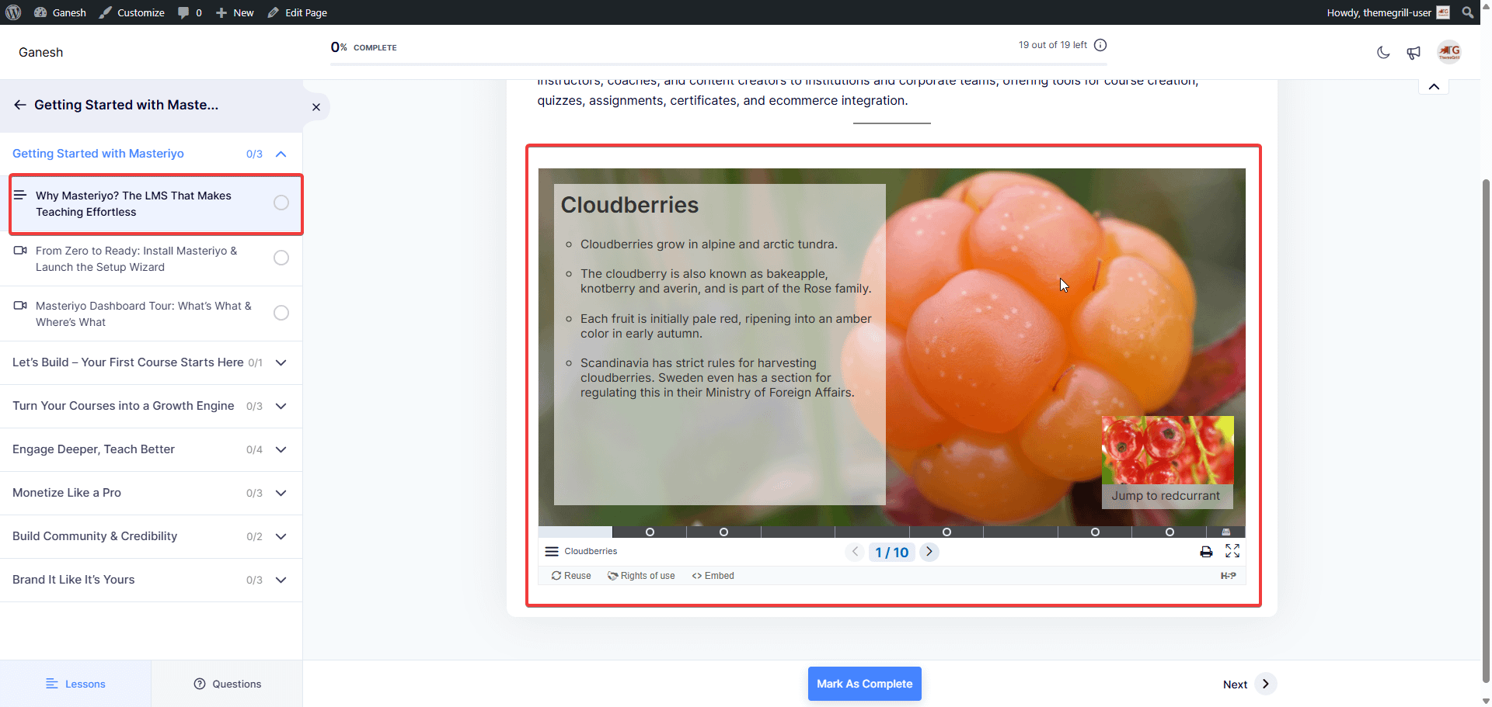Image resolution: width=1492 pixels, height=707 pixels.
Task: Open lesson Masteriyo Dashboard Tour
Action: coord(144,314)
